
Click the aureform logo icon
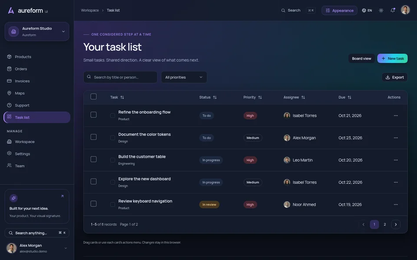[x=11, y=10]
